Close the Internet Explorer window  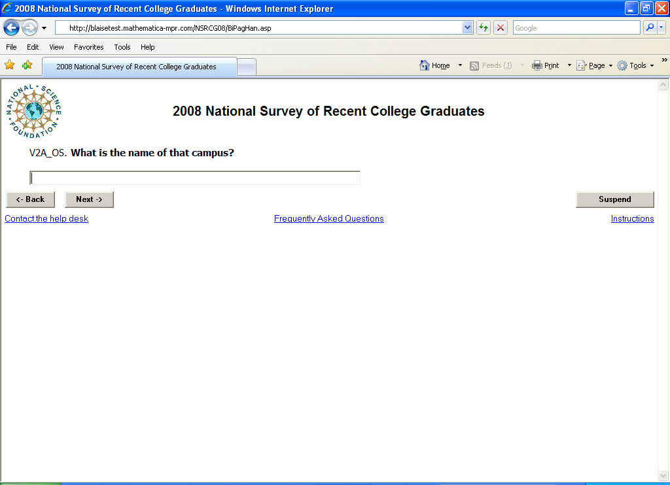click(661, 8)
